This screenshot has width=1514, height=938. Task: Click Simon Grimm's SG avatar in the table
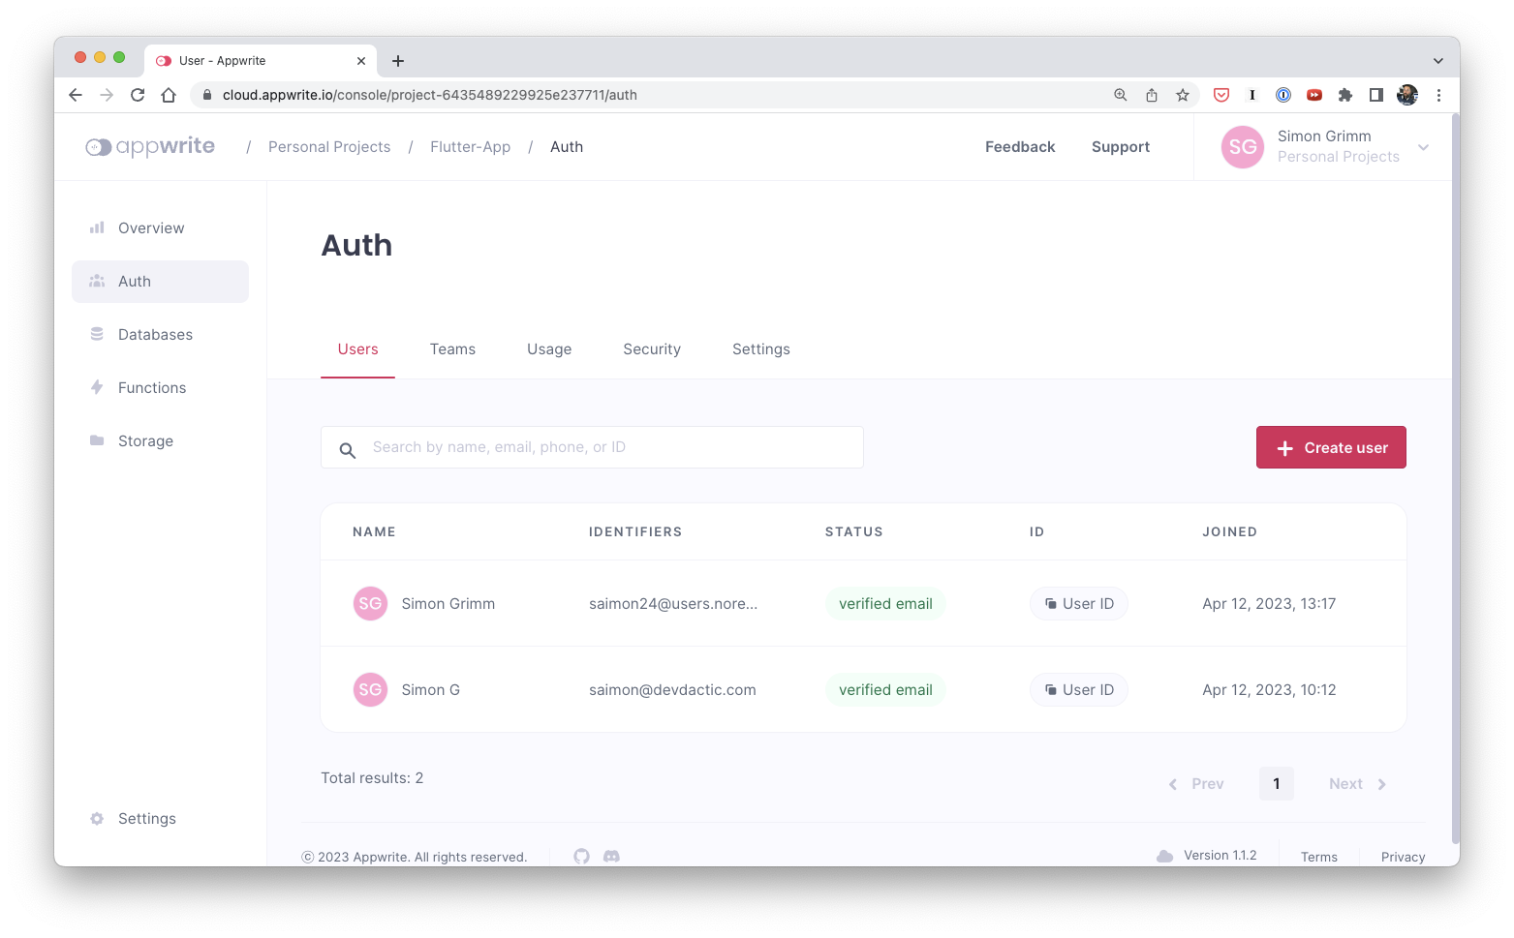[x=370, y=604]
